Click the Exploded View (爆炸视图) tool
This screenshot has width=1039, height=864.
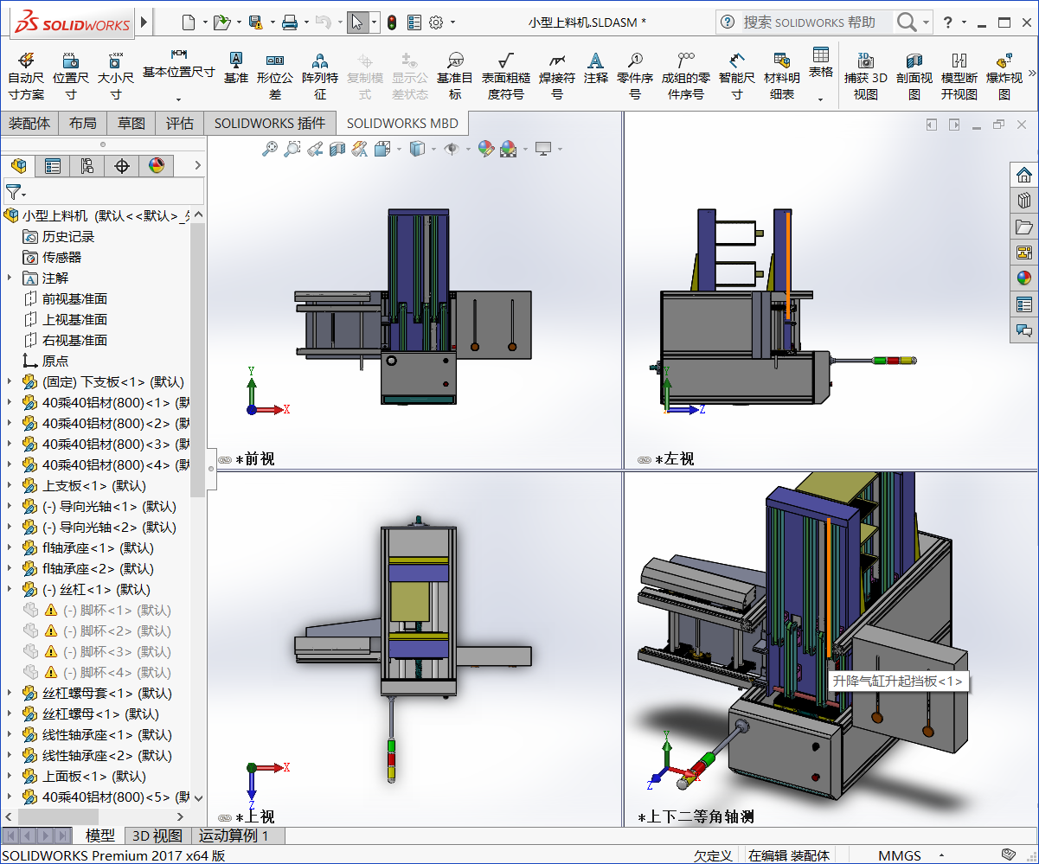coord(1004,75)
